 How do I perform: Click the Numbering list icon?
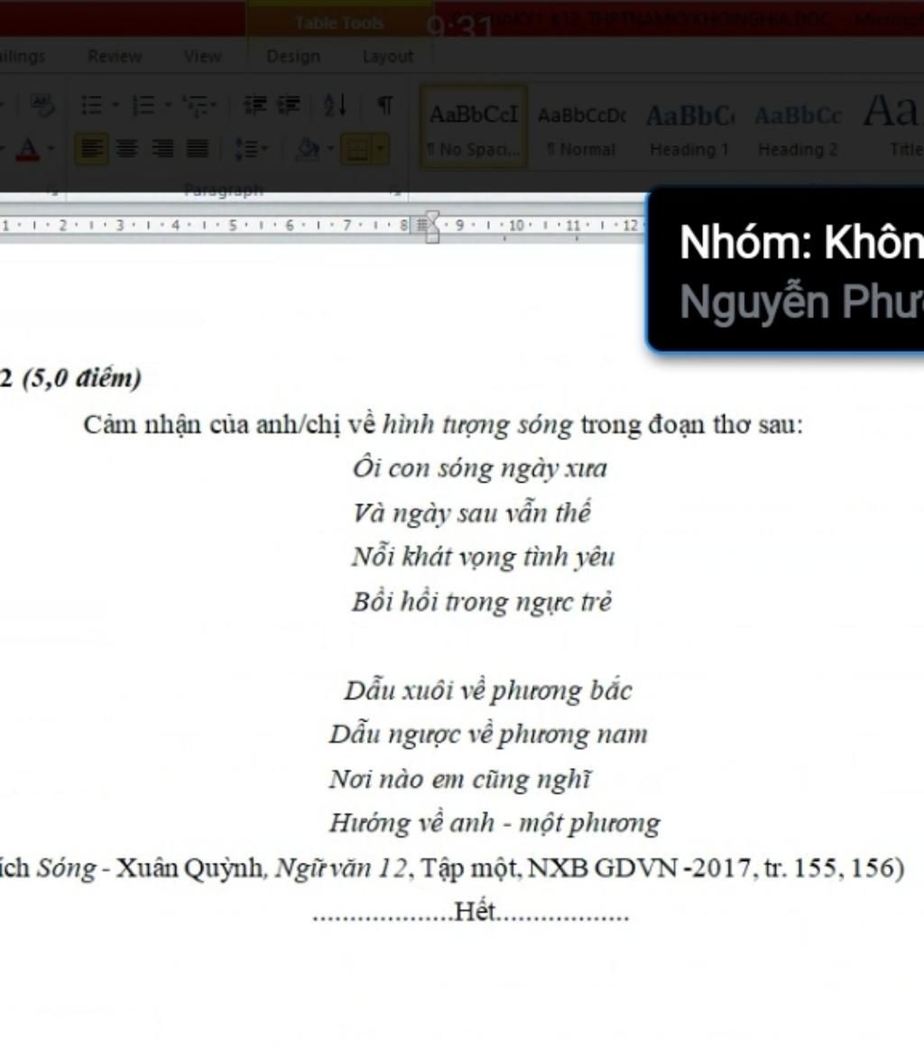143,106
